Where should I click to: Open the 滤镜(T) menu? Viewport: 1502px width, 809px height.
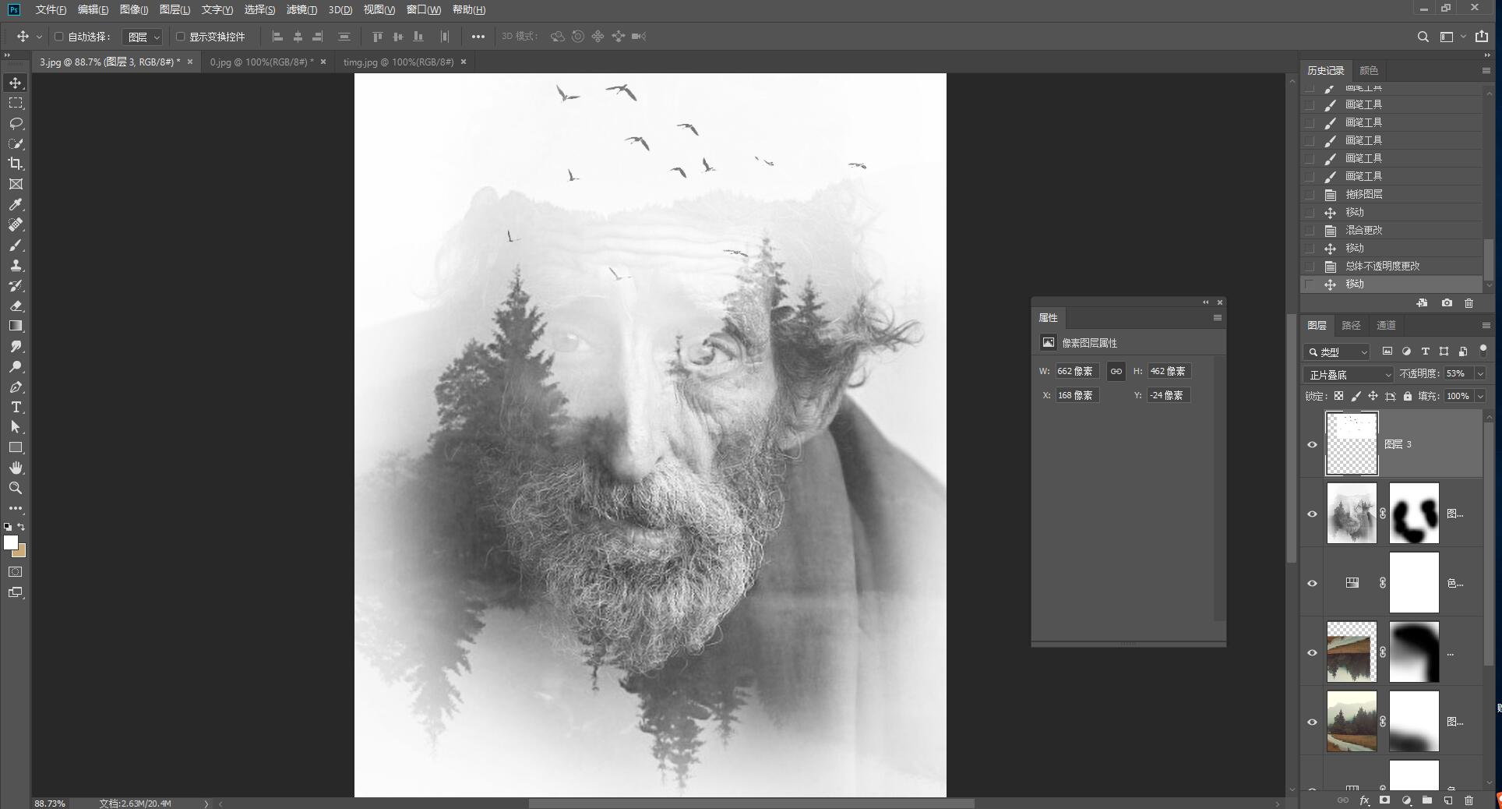click(x=301, y=9)
